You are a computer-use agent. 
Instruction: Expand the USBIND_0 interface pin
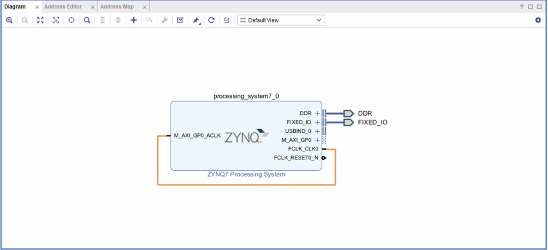pos(317,131)
